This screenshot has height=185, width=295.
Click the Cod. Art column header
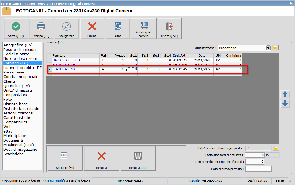tap(181, 56)
